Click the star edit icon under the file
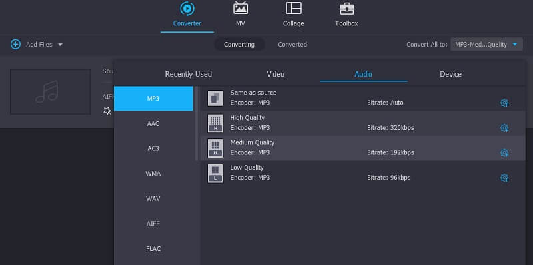Screen dimensions: 533x265 click(x=107, y=111)
